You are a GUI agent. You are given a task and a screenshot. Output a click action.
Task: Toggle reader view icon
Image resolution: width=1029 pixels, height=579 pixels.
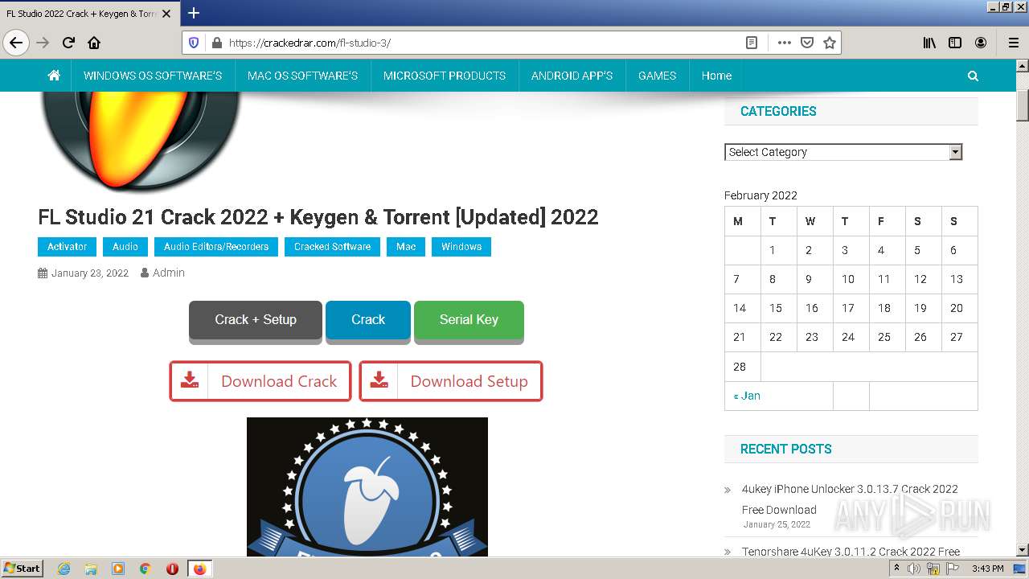coord(752,43)
